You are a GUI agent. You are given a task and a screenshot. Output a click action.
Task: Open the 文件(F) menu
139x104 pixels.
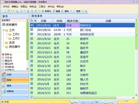(x=6, y=7)
